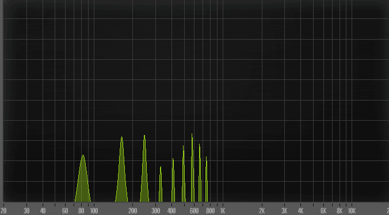
Task: Click the narrow peak at 400 Hz
Action: (x=173, y=180)
